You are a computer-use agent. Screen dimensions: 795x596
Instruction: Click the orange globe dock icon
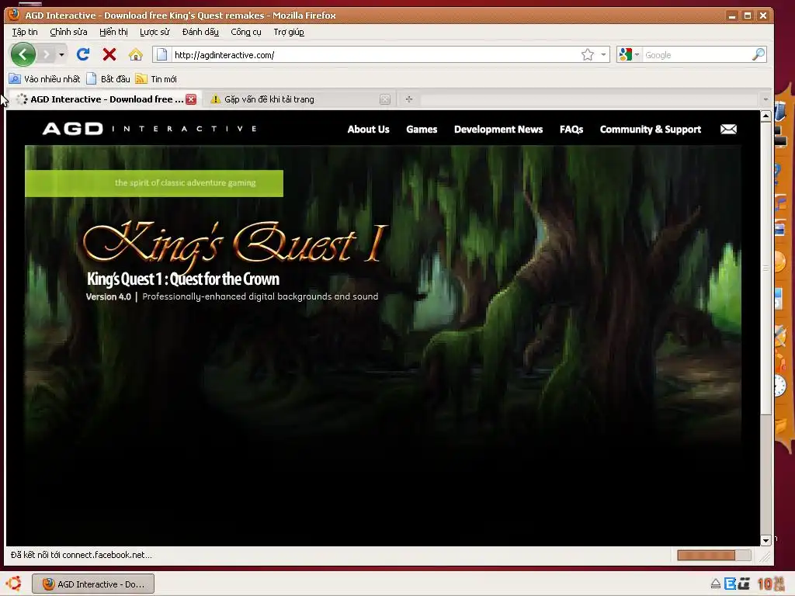point(779,262)
